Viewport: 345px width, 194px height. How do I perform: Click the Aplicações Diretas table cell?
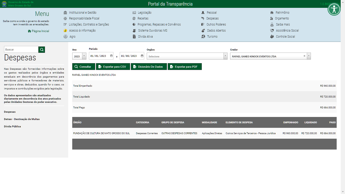212,133
